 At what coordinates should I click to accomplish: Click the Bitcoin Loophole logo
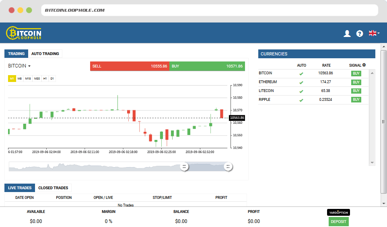tap(24, 33)
